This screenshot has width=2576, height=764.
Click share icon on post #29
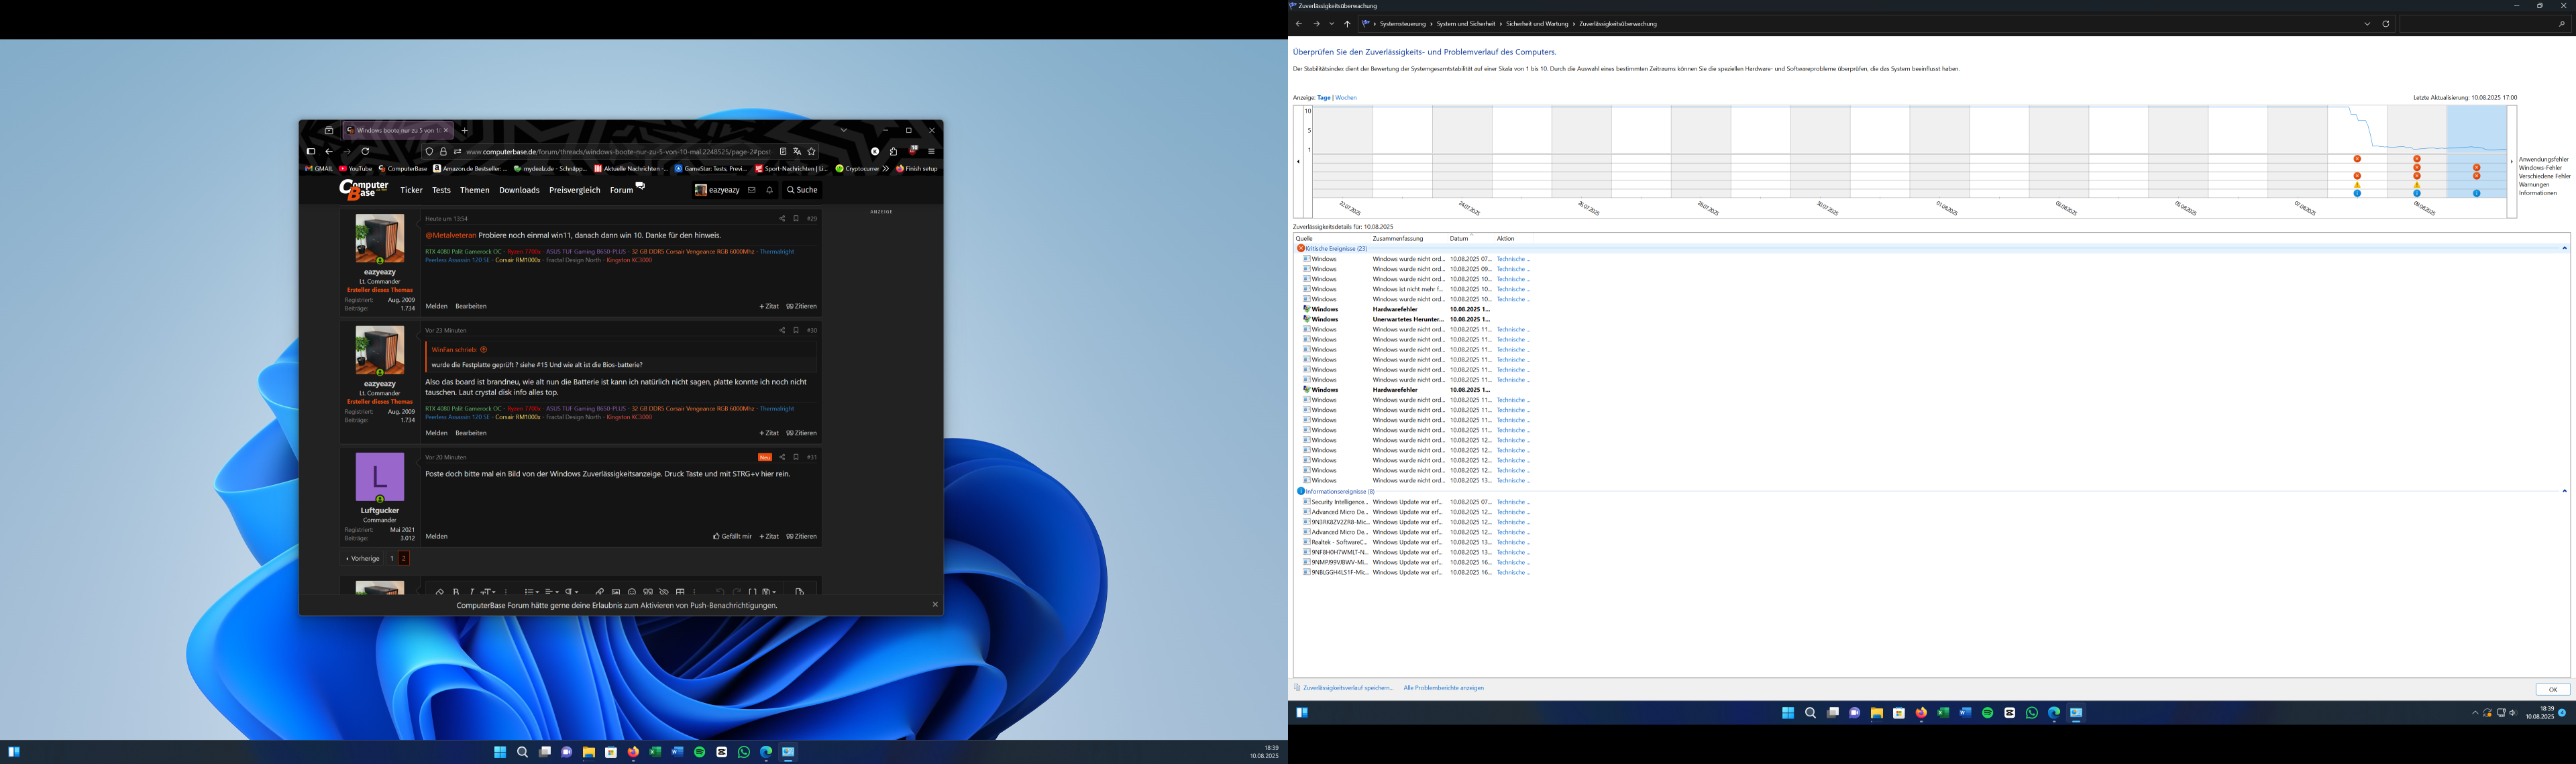click(782, 218)
